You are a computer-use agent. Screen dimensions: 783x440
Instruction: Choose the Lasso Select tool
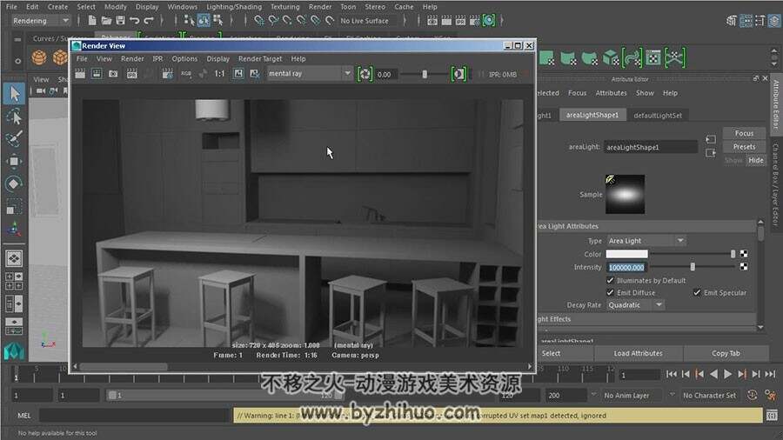(x=14, y=117)
